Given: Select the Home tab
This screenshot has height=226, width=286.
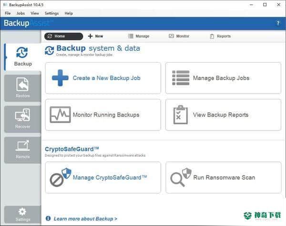Looking at the screenshot, I should click(63, 36).
